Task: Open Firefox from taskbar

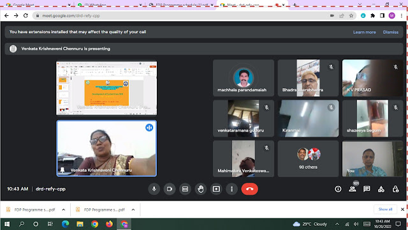Action: [x=109, y=224]
